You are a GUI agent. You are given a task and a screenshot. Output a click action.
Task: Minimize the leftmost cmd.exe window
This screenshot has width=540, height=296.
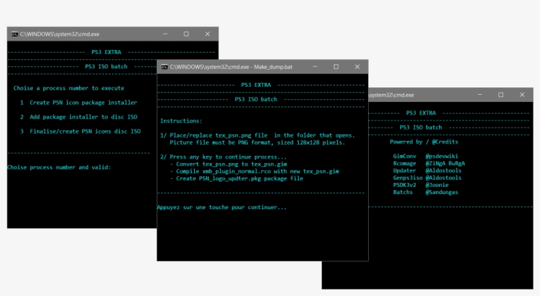(165, 34)
